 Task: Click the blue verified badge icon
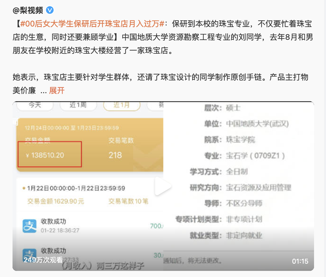point(50,10)
